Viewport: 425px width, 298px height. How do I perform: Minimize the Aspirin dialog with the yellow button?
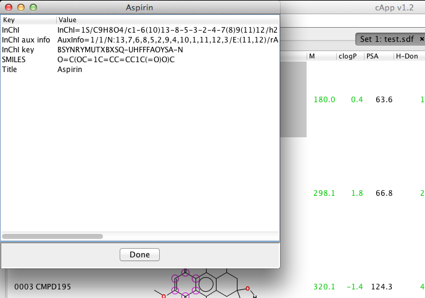(21, 7)
